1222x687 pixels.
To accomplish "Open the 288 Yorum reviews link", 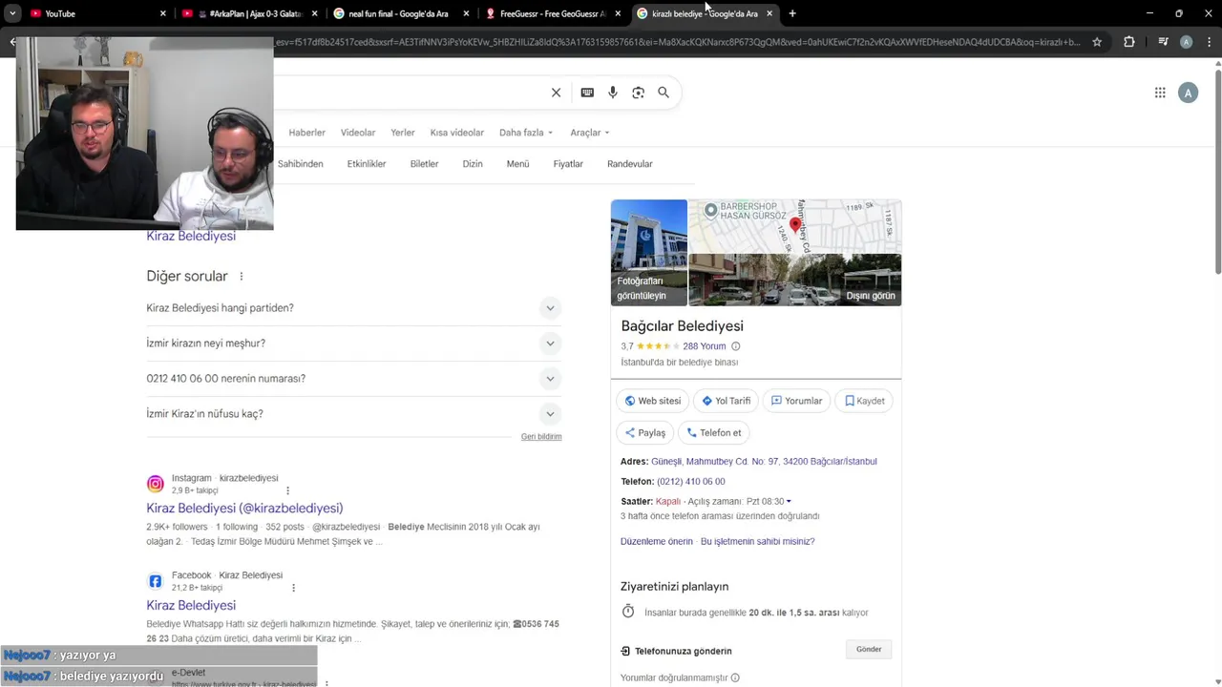I will [705, 346].
